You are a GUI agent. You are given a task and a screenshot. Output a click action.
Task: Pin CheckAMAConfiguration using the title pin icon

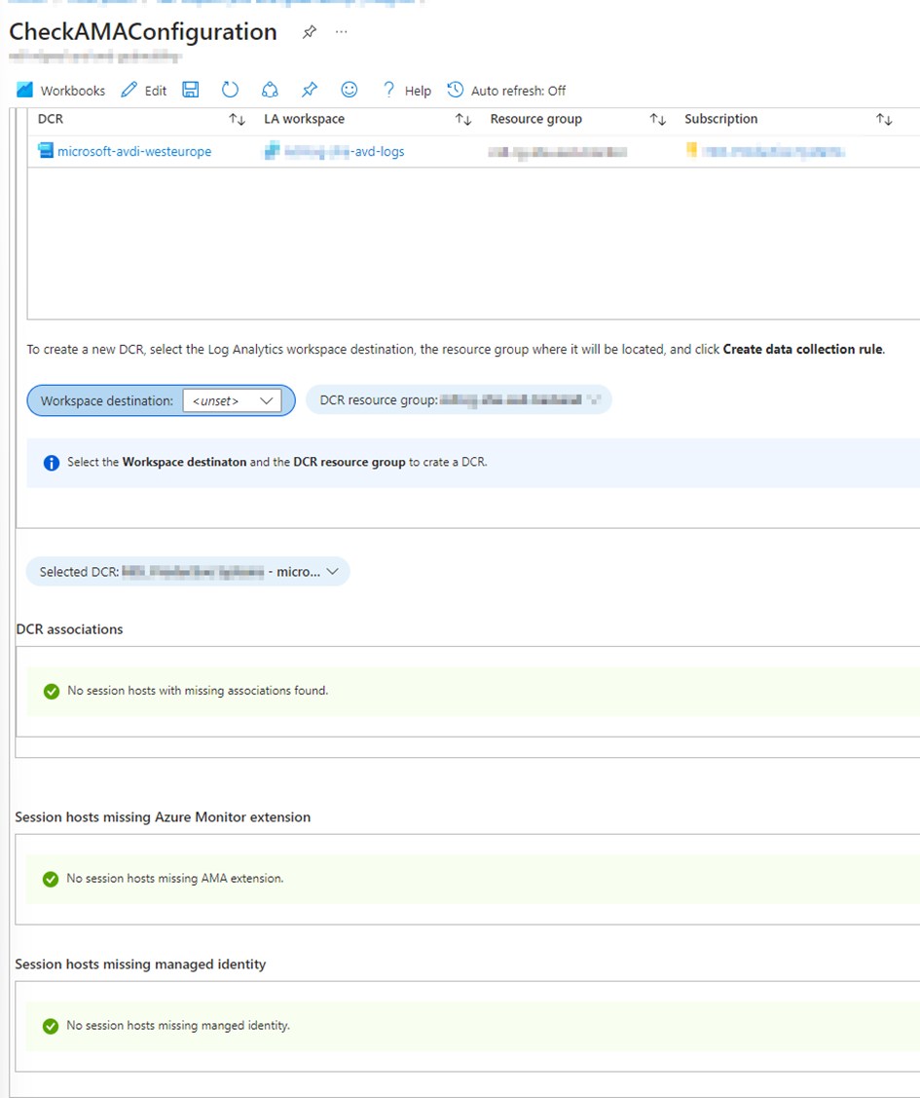pyautogui.click(x=310, y=32)
